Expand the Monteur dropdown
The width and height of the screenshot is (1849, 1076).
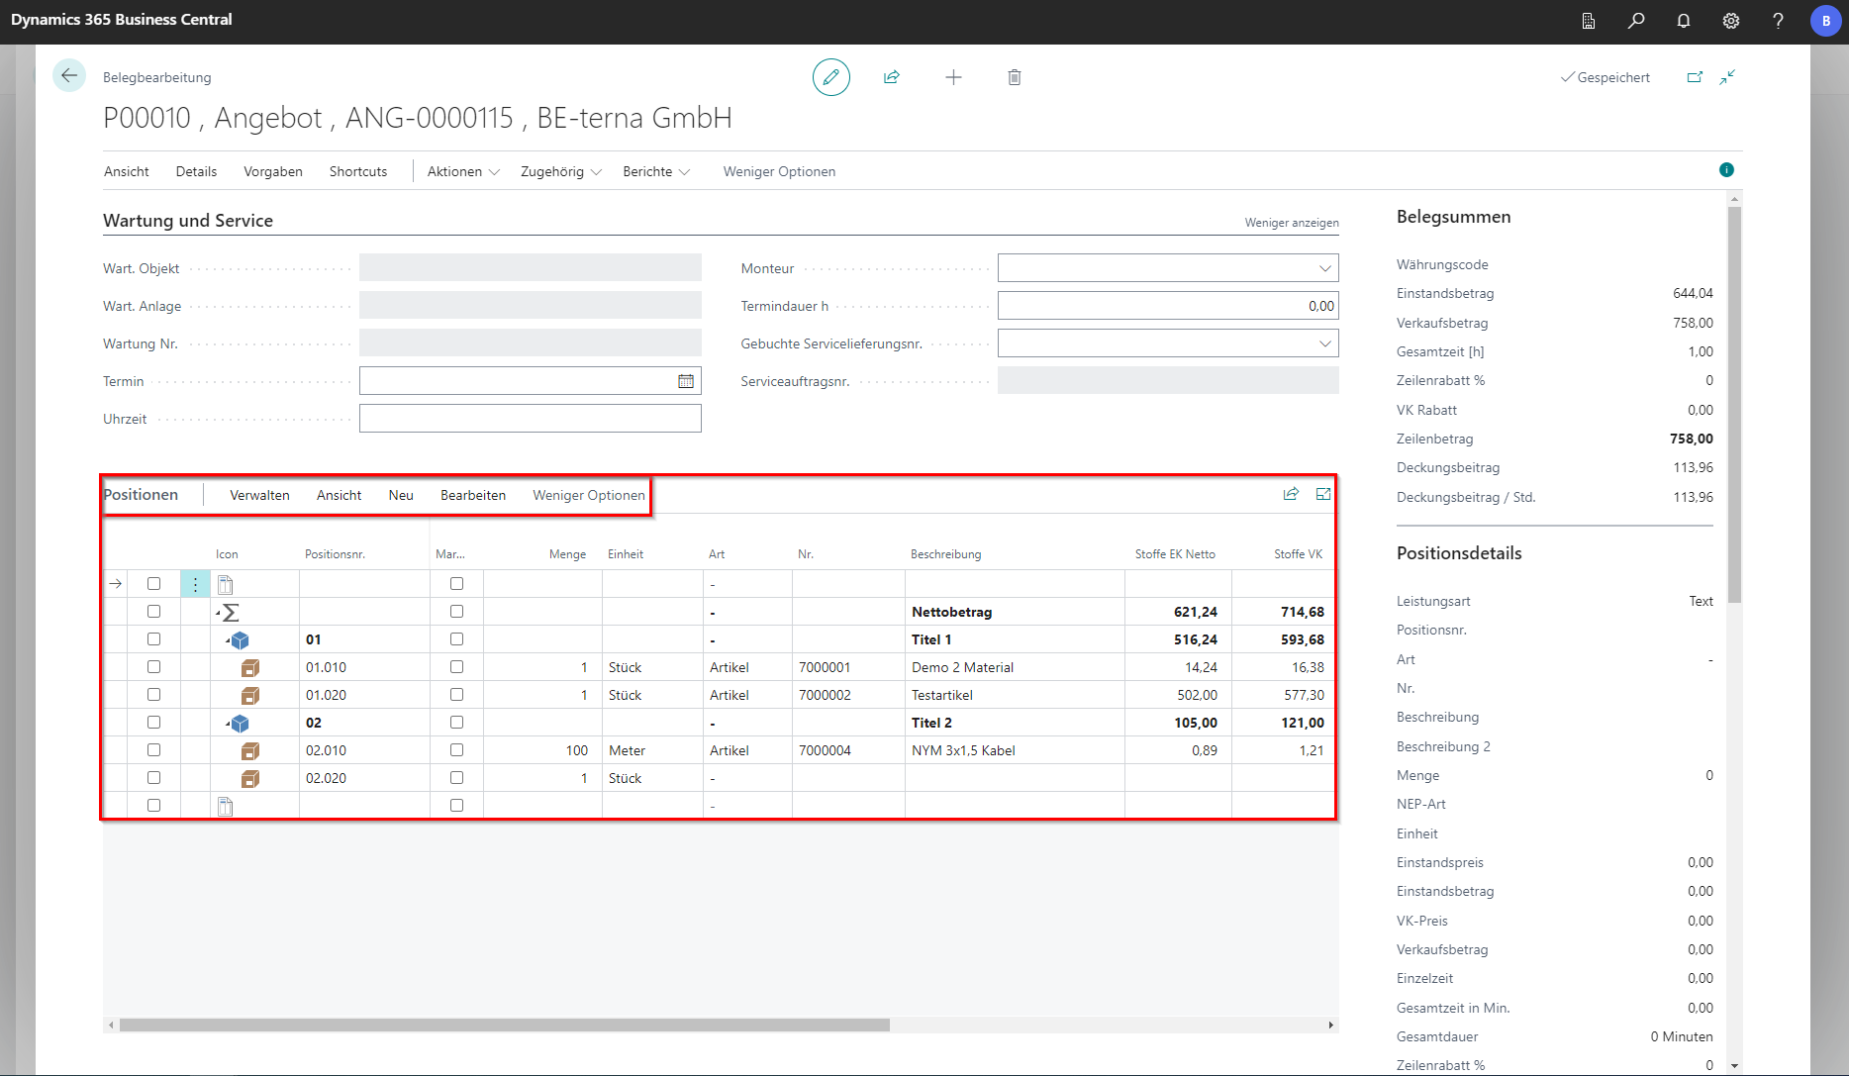[x=1324, y=268]
